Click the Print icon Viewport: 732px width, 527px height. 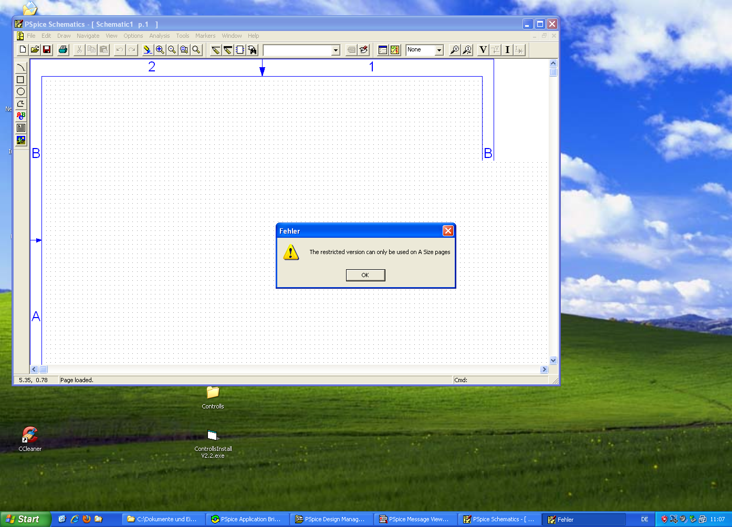pos(63,50)
